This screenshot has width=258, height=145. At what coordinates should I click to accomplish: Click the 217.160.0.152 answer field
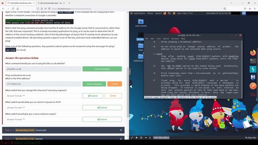click(x=43, y=84)
